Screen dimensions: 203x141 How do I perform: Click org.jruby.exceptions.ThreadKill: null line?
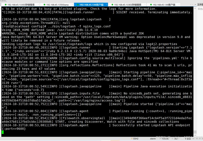coord(36,23)
